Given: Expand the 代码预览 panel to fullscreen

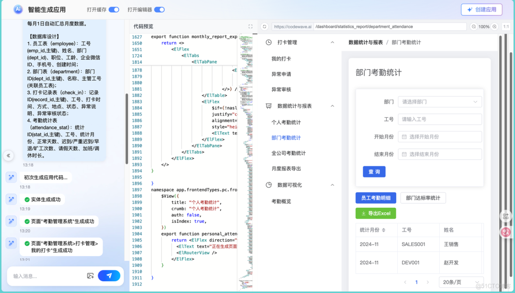Looking at the screenshot, I should coord(251,26).
